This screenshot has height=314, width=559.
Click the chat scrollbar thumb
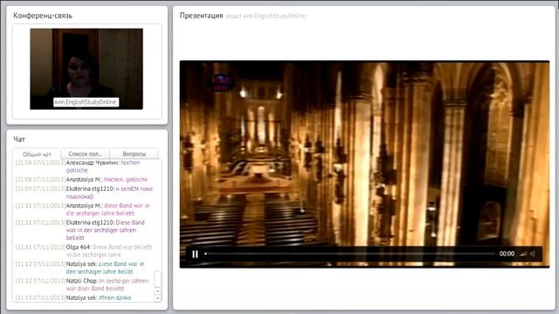[x=157, y=279]
